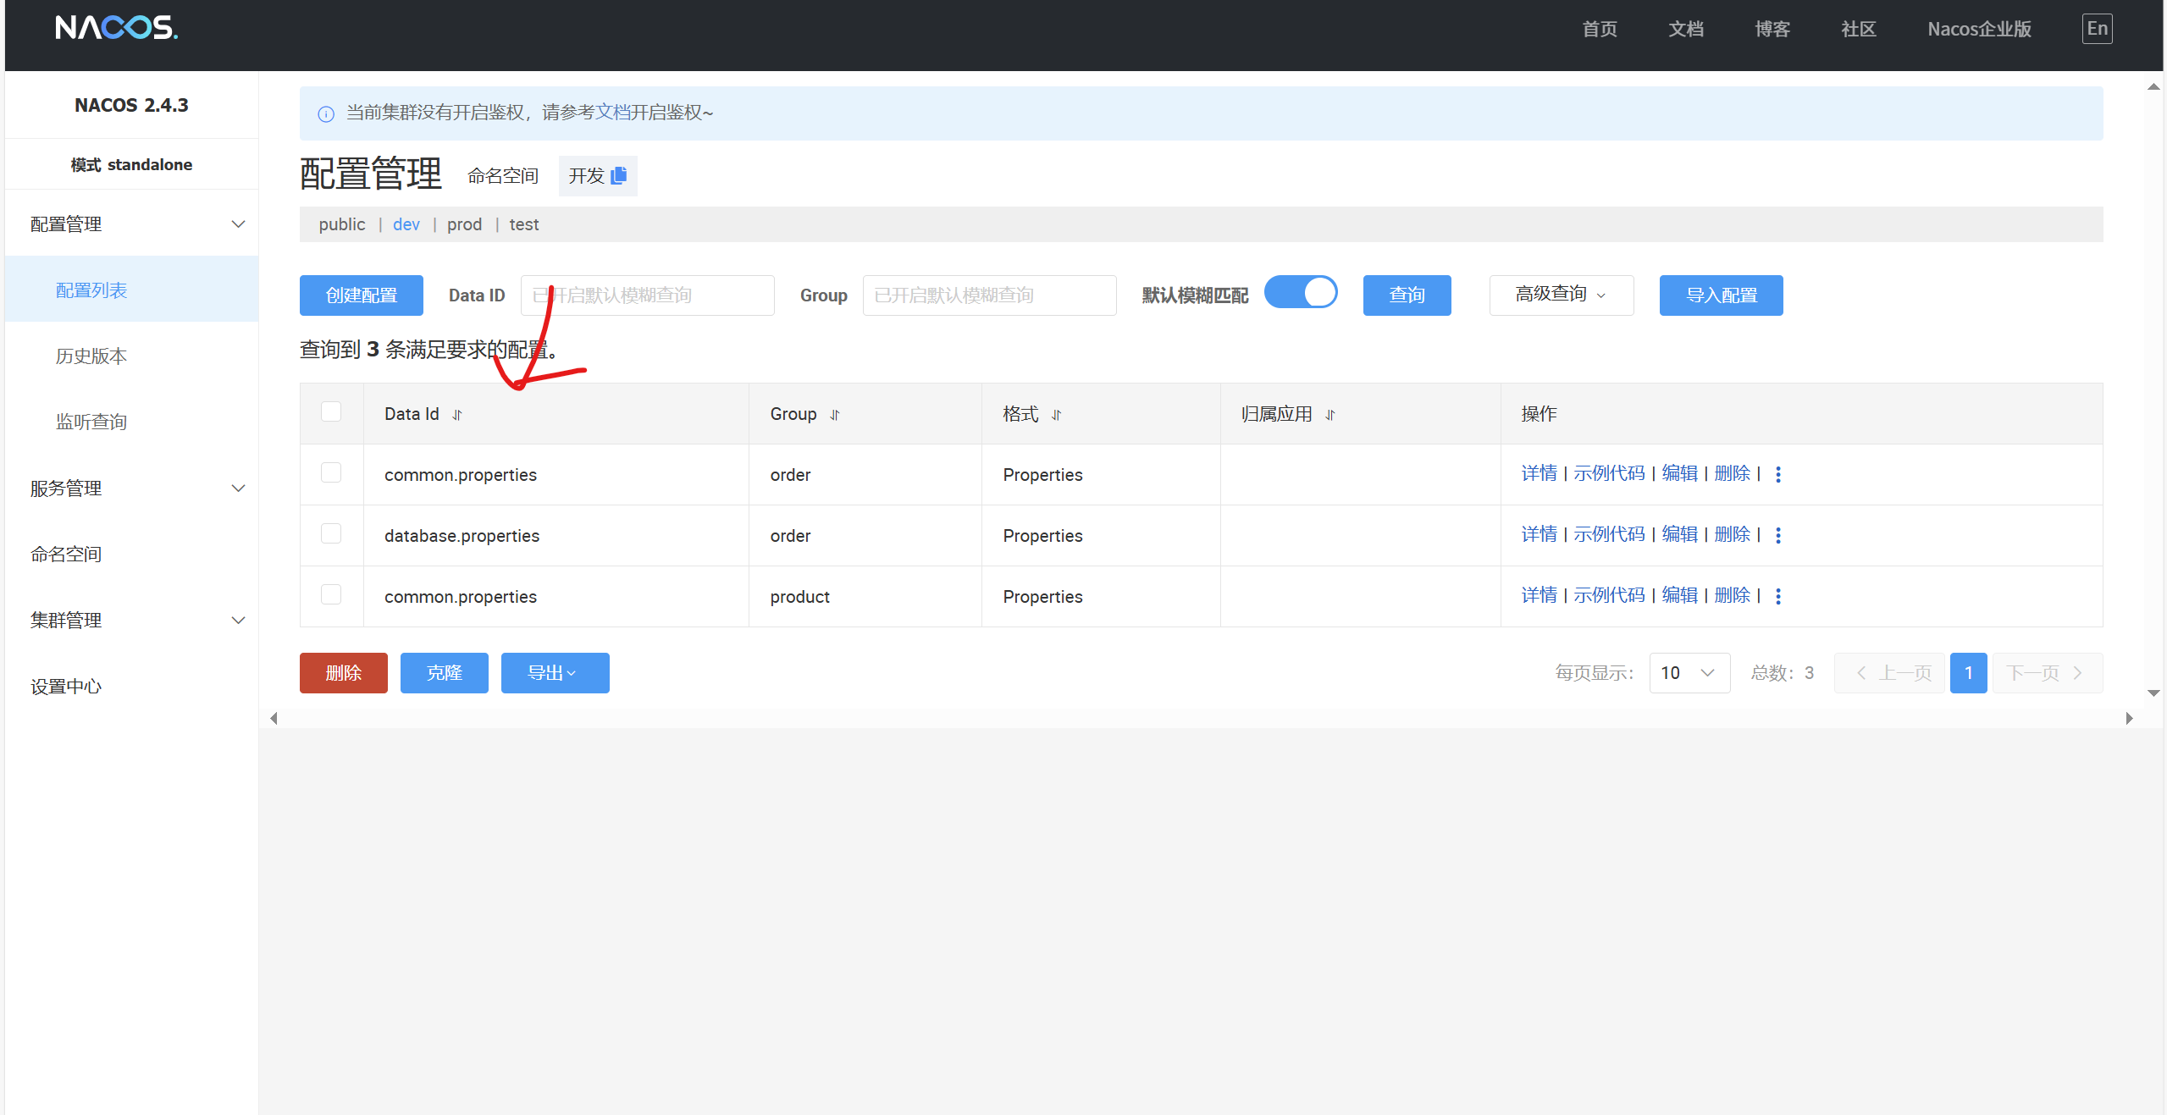This screenshot has height=1115, width=2167.
Task: Expand the 集群管理 sidebar menu
Action: [x=131, y=621]
